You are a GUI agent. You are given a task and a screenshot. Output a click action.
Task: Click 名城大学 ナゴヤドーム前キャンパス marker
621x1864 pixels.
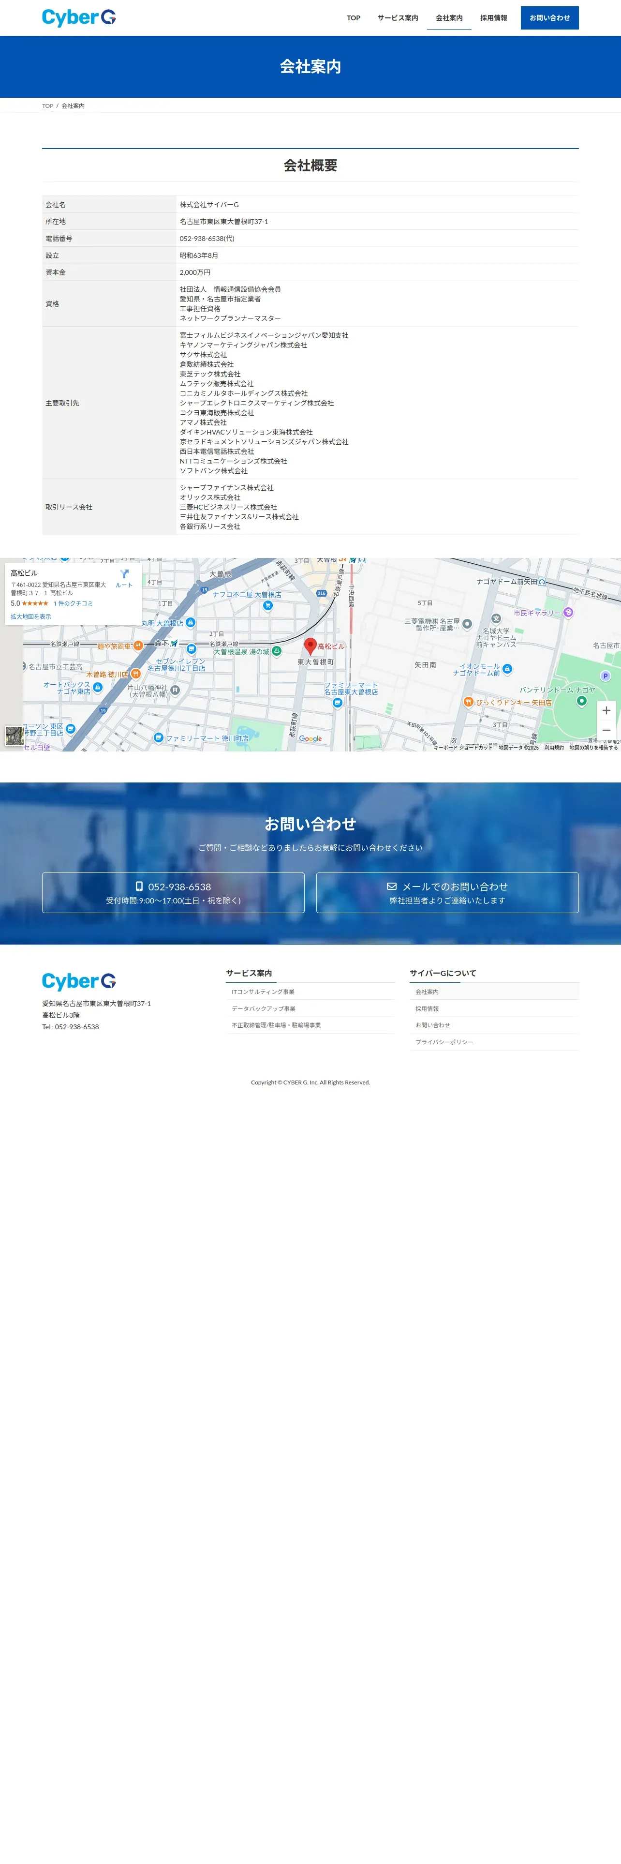point(496,618)
